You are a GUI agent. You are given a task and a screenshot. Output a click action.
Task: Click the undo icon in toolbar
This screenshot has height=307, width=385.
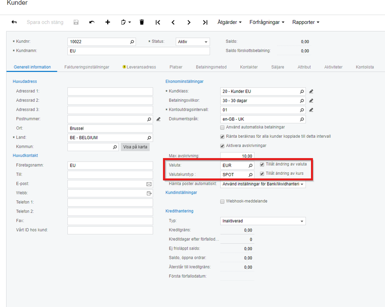(x=92, y=22)
